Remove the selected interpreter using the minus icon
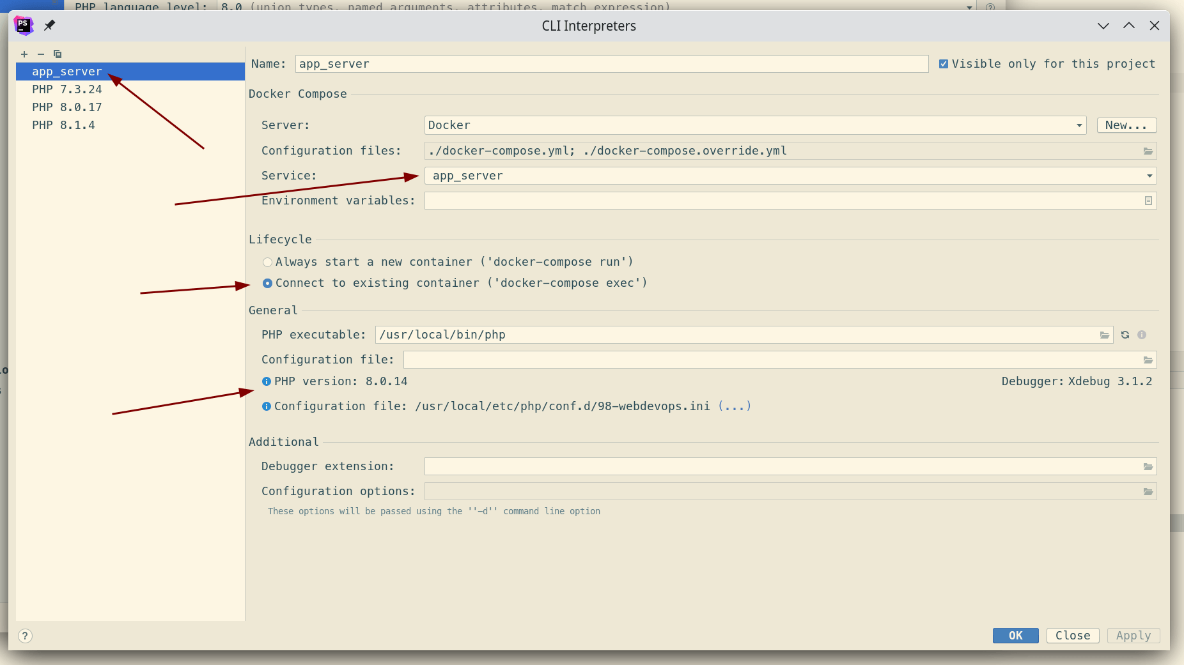 (x=40, y=54)
